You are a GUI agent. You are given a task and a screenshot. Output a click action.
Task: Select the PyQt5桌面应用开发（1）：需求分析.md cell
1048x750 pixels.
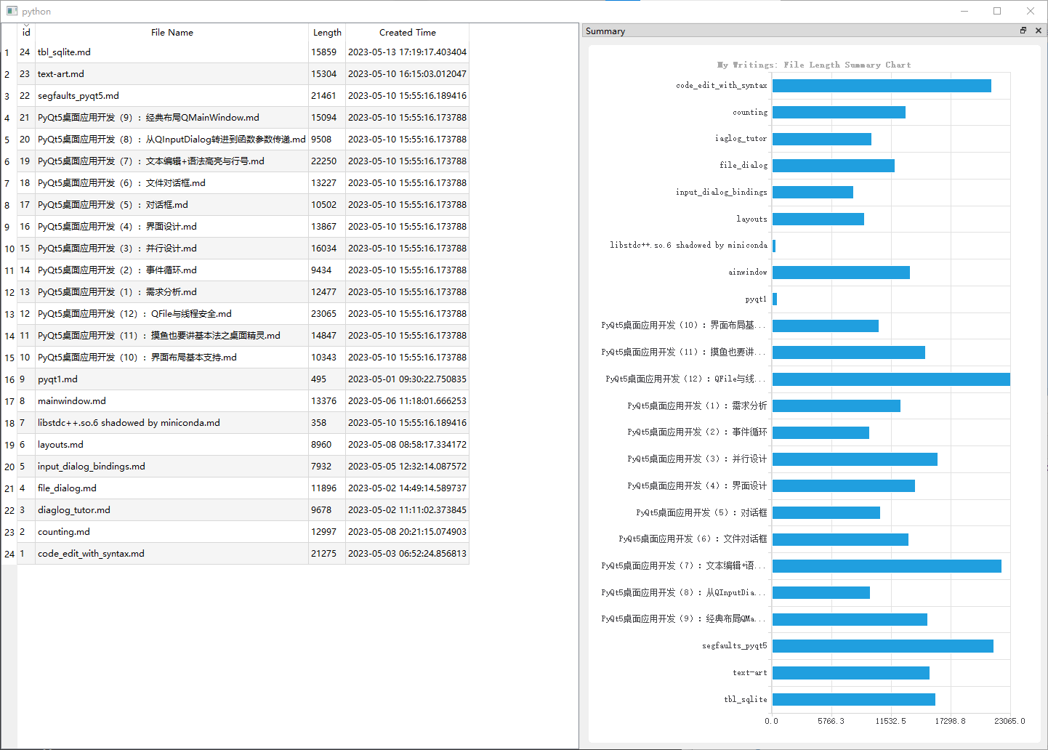(x=172, y=292)
